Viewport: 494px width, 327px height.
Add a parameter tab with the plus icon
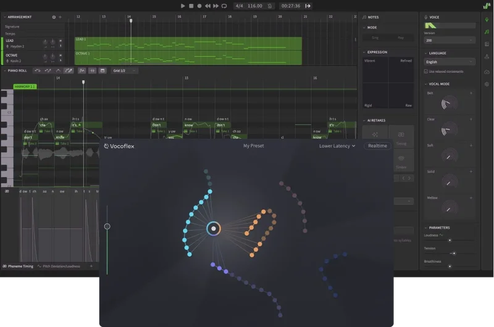(91, 267)
